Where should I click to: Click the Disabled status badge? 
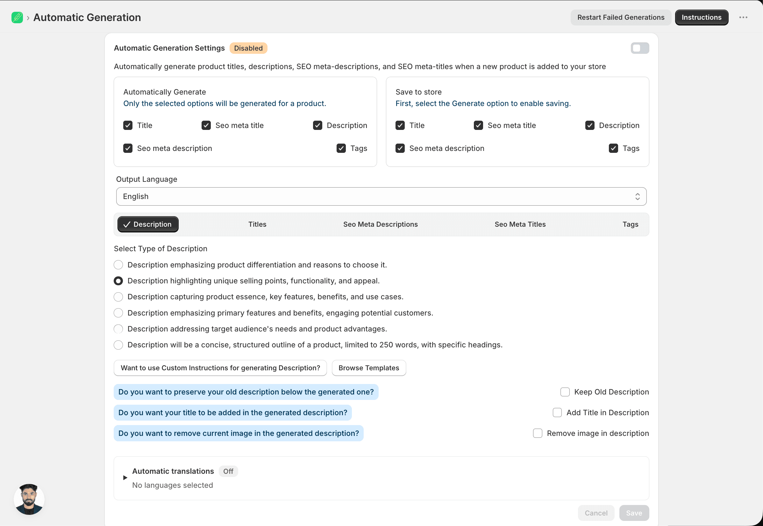tap(248, 48)
